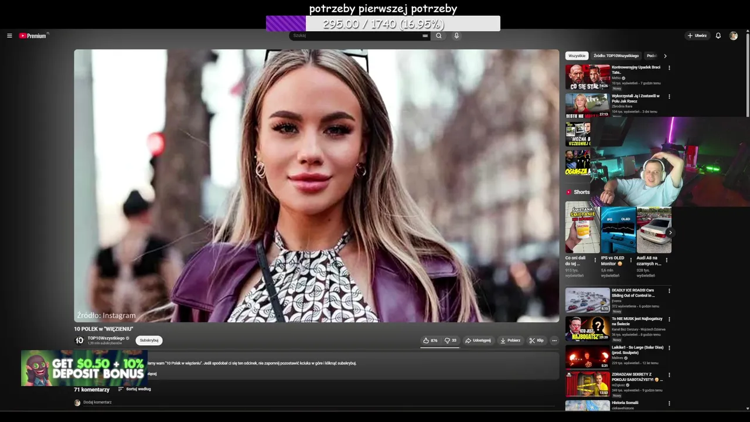Open Kontrowersyjny Upadek Braci Tate thumbnail
Viewport: 750px width, 422px height.
pyautogui.click(x=587, y=77)
